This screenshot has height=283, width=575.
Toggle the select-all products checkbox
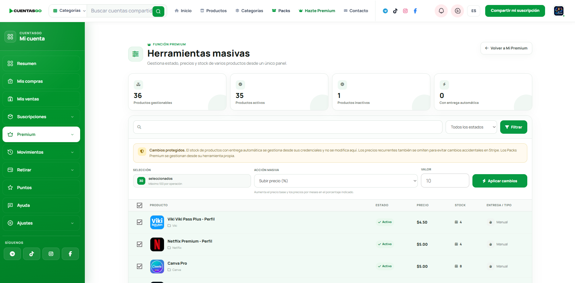tap(139, 205)
